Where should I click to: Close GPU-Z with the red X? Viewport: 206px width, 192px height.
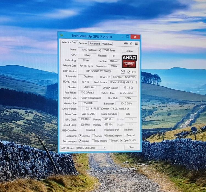135,37
